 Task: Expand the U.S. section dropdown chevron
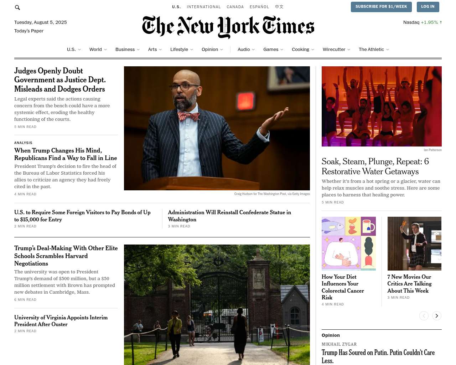click(x=79, y=50)
